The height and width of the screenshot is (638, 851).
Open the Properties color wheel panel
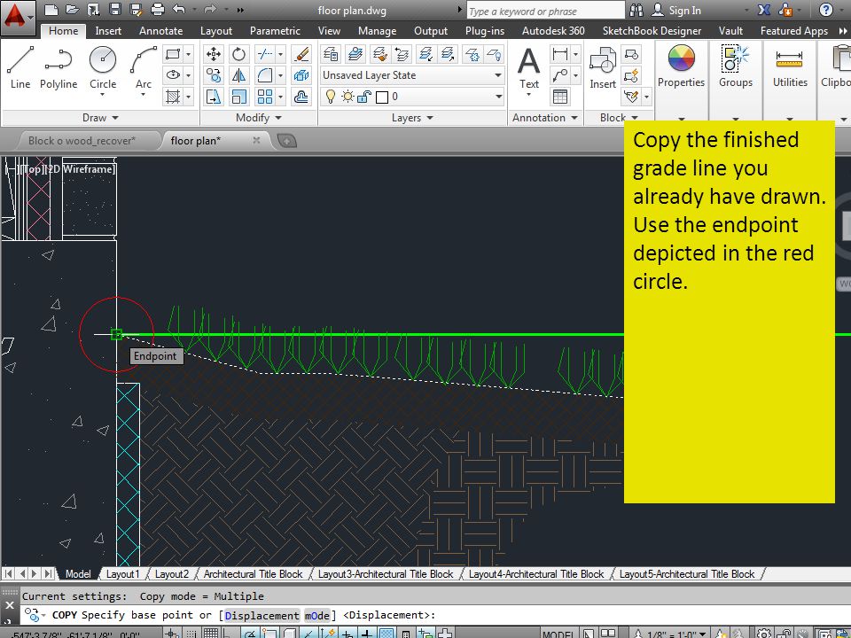point(681,67)
